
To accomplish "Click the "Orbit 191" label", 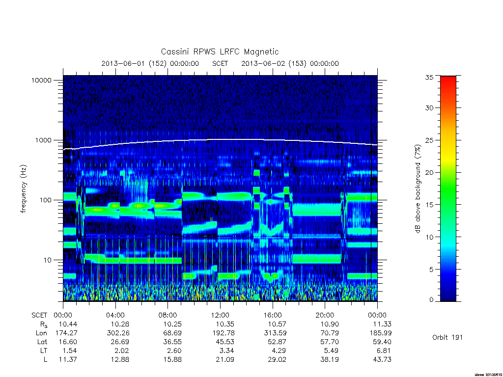I will [x=447, y=338].
